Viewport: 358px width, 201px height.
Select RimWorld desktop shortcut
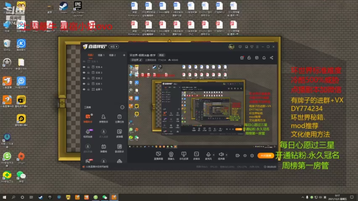tap(7, 64)
